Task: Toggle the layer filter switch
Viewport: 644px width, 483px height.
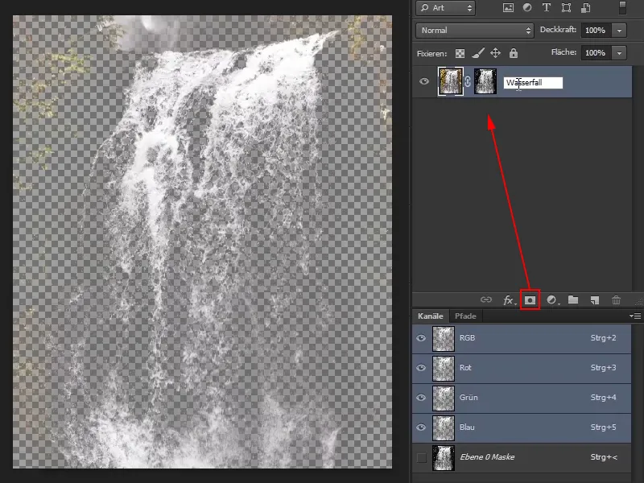Action: pyautogui.click(x=622, y=8)
